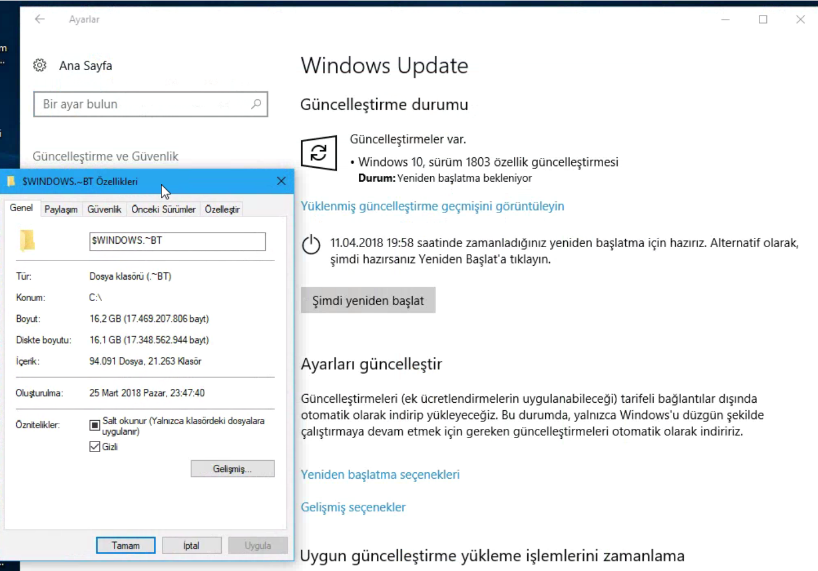This screenshot has width=818, height=571.
Task: Open Yeniden başlatma seçenekleri link
Action: tap(380, 475)
